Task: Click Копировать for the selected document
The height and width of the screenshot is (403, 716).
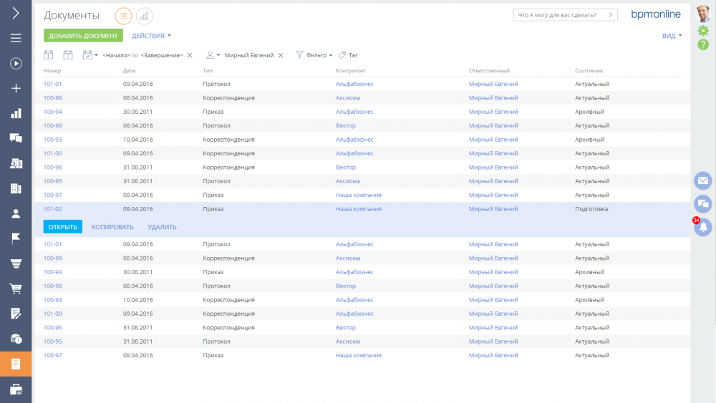Action: tap(112, 227)
